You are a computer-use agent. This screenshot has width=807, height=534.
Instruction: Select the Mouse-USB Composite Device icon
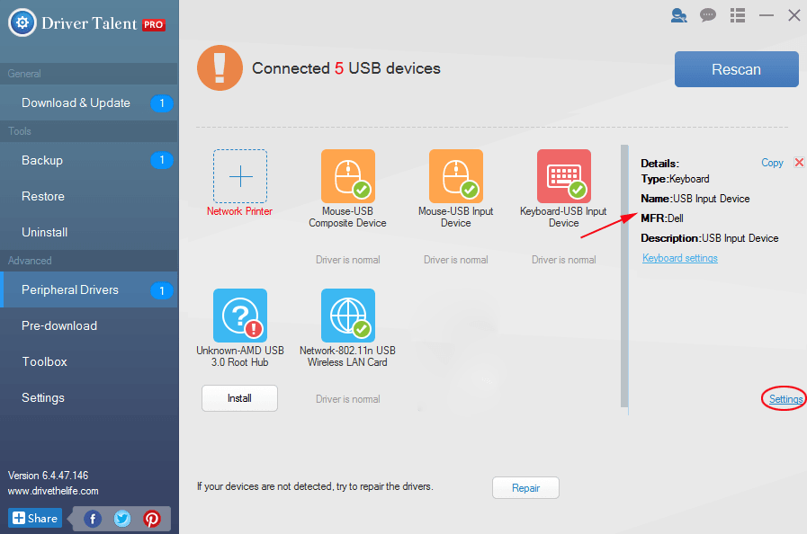click(x=348, y=176)
